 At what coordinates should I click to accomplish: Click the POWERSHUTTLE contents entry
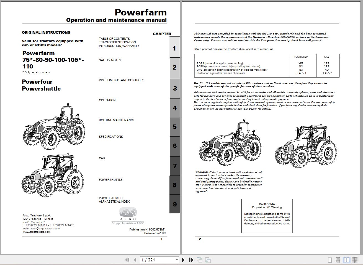pos(110,180)
